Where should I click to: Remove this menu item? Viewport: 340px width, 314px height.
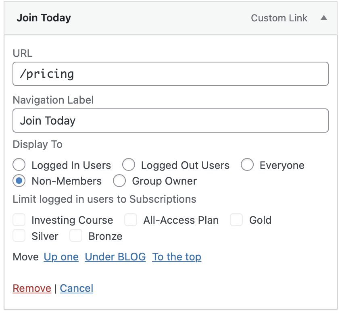pos(32,288)
